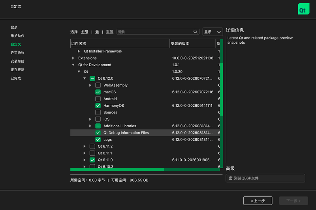Check the Qt 6.11.2 checkbox

coord(92,146)
